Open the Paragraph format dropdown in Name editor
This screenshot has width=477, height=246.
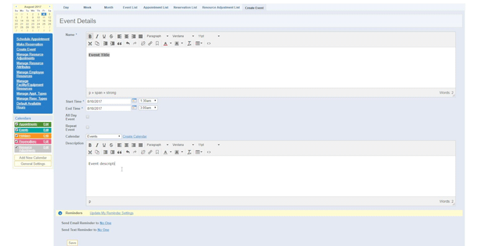click(157, 37)
